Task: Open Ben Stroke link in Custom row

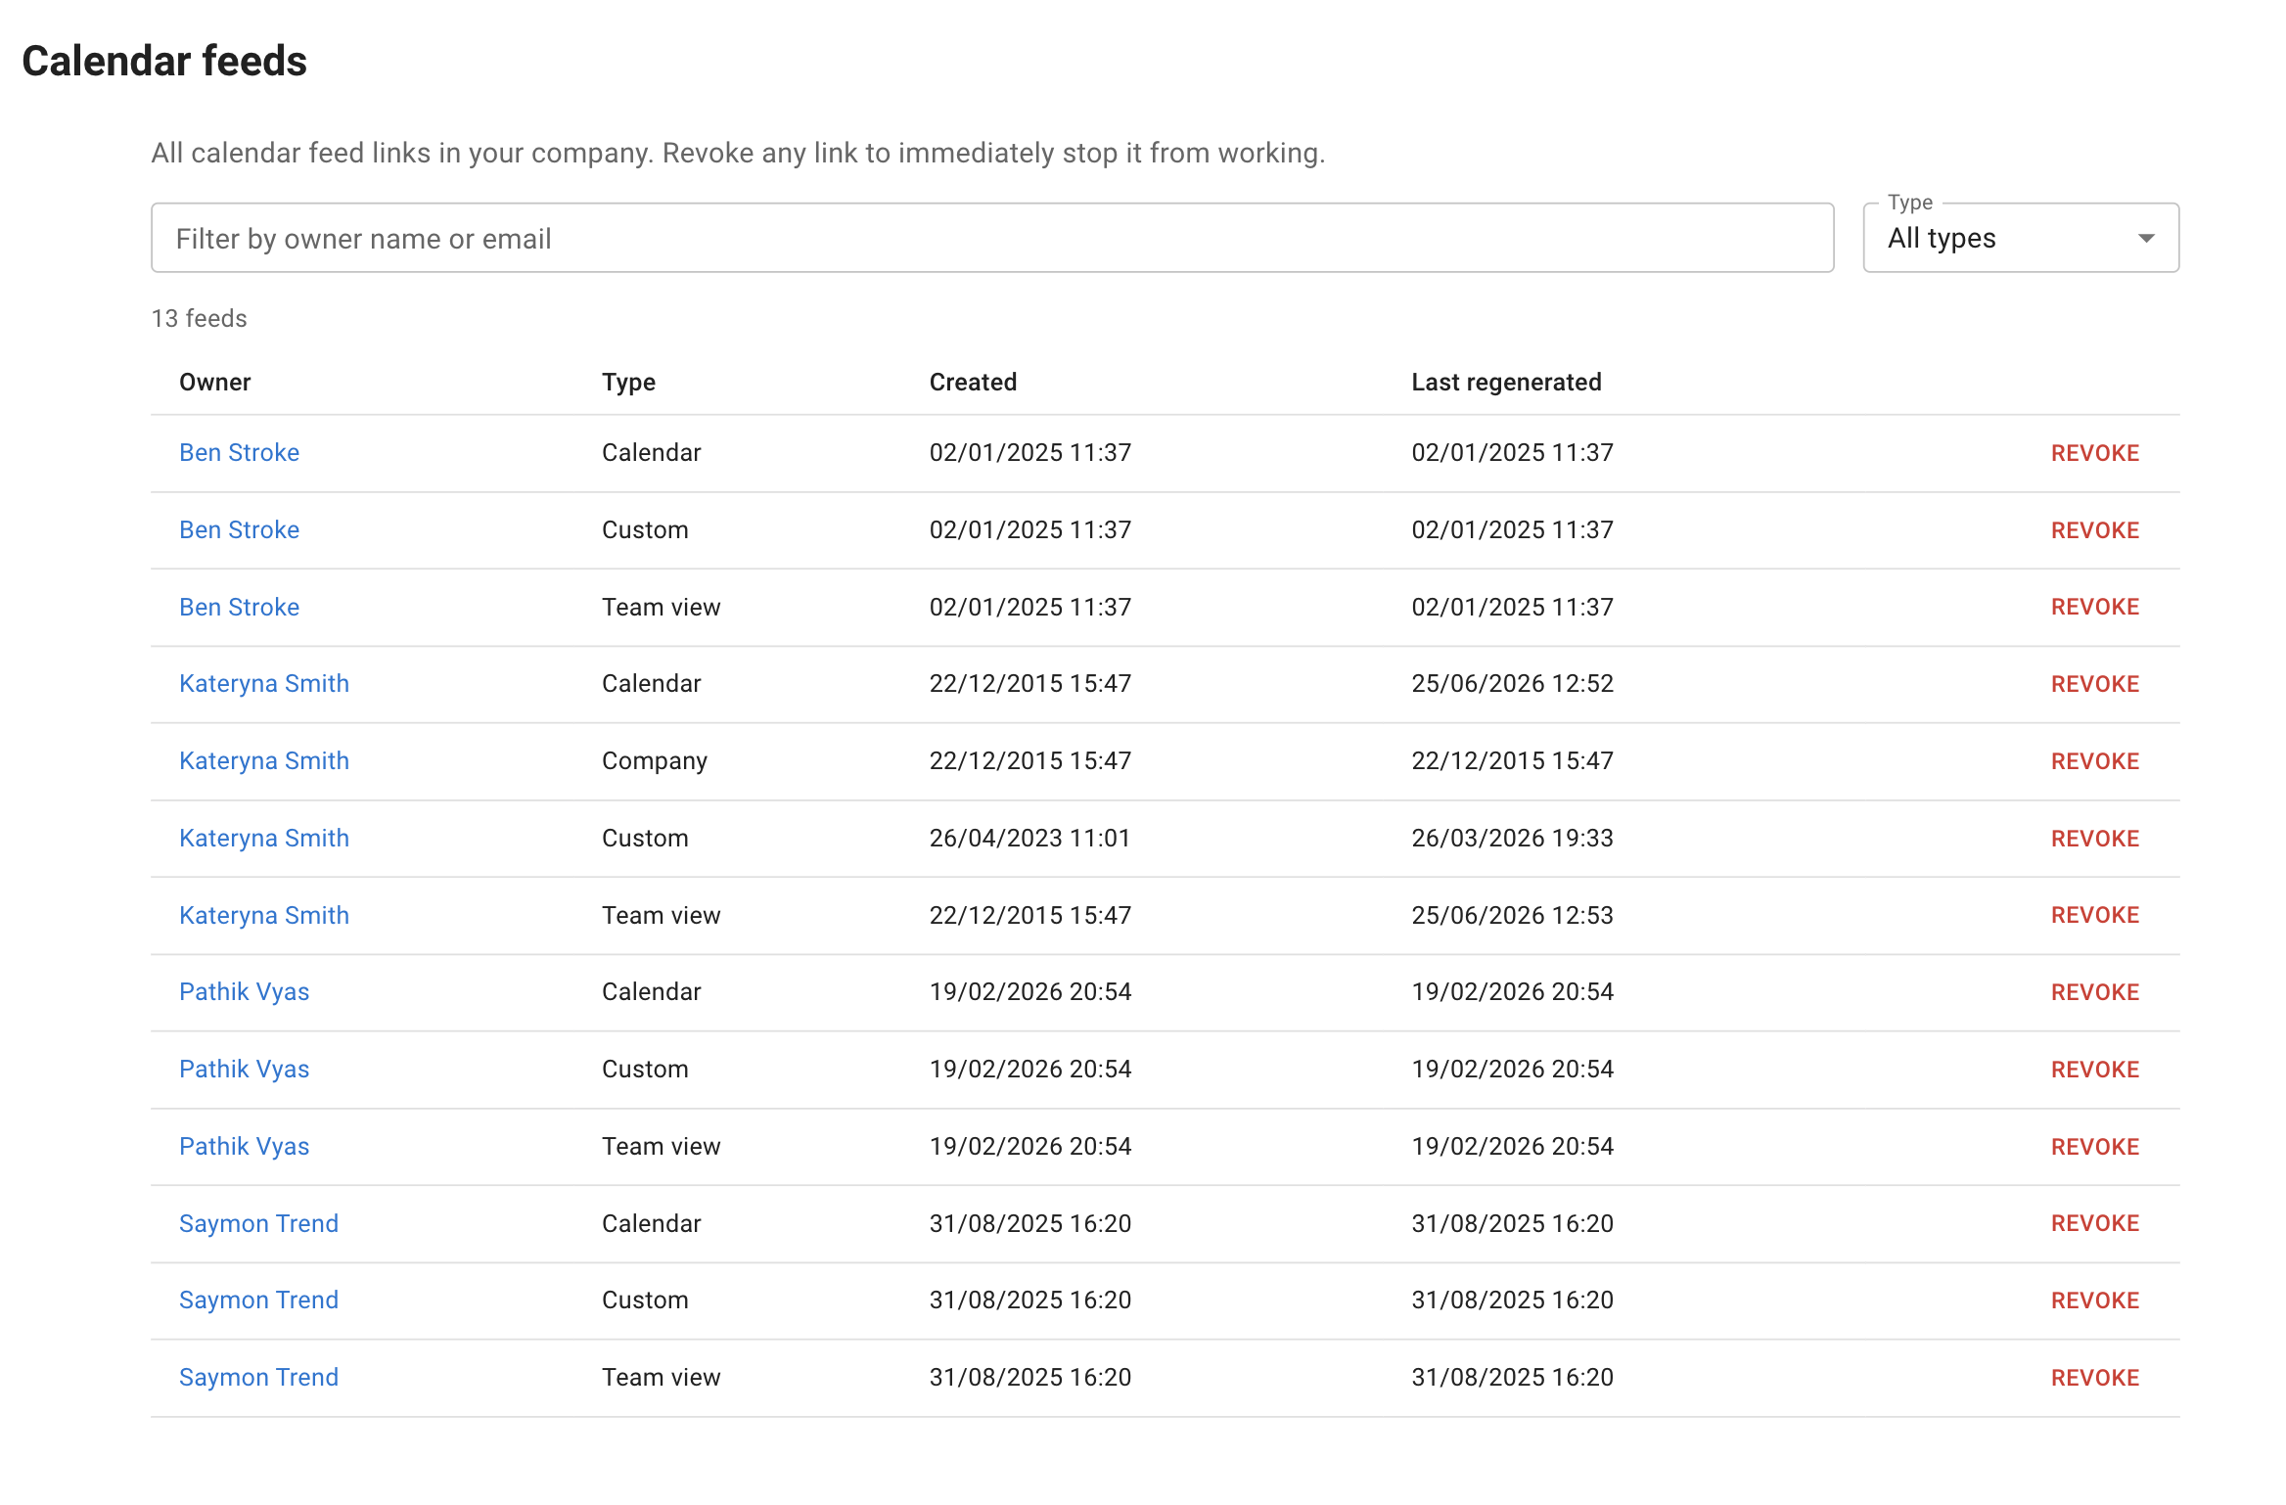Action: coord(239,529)
